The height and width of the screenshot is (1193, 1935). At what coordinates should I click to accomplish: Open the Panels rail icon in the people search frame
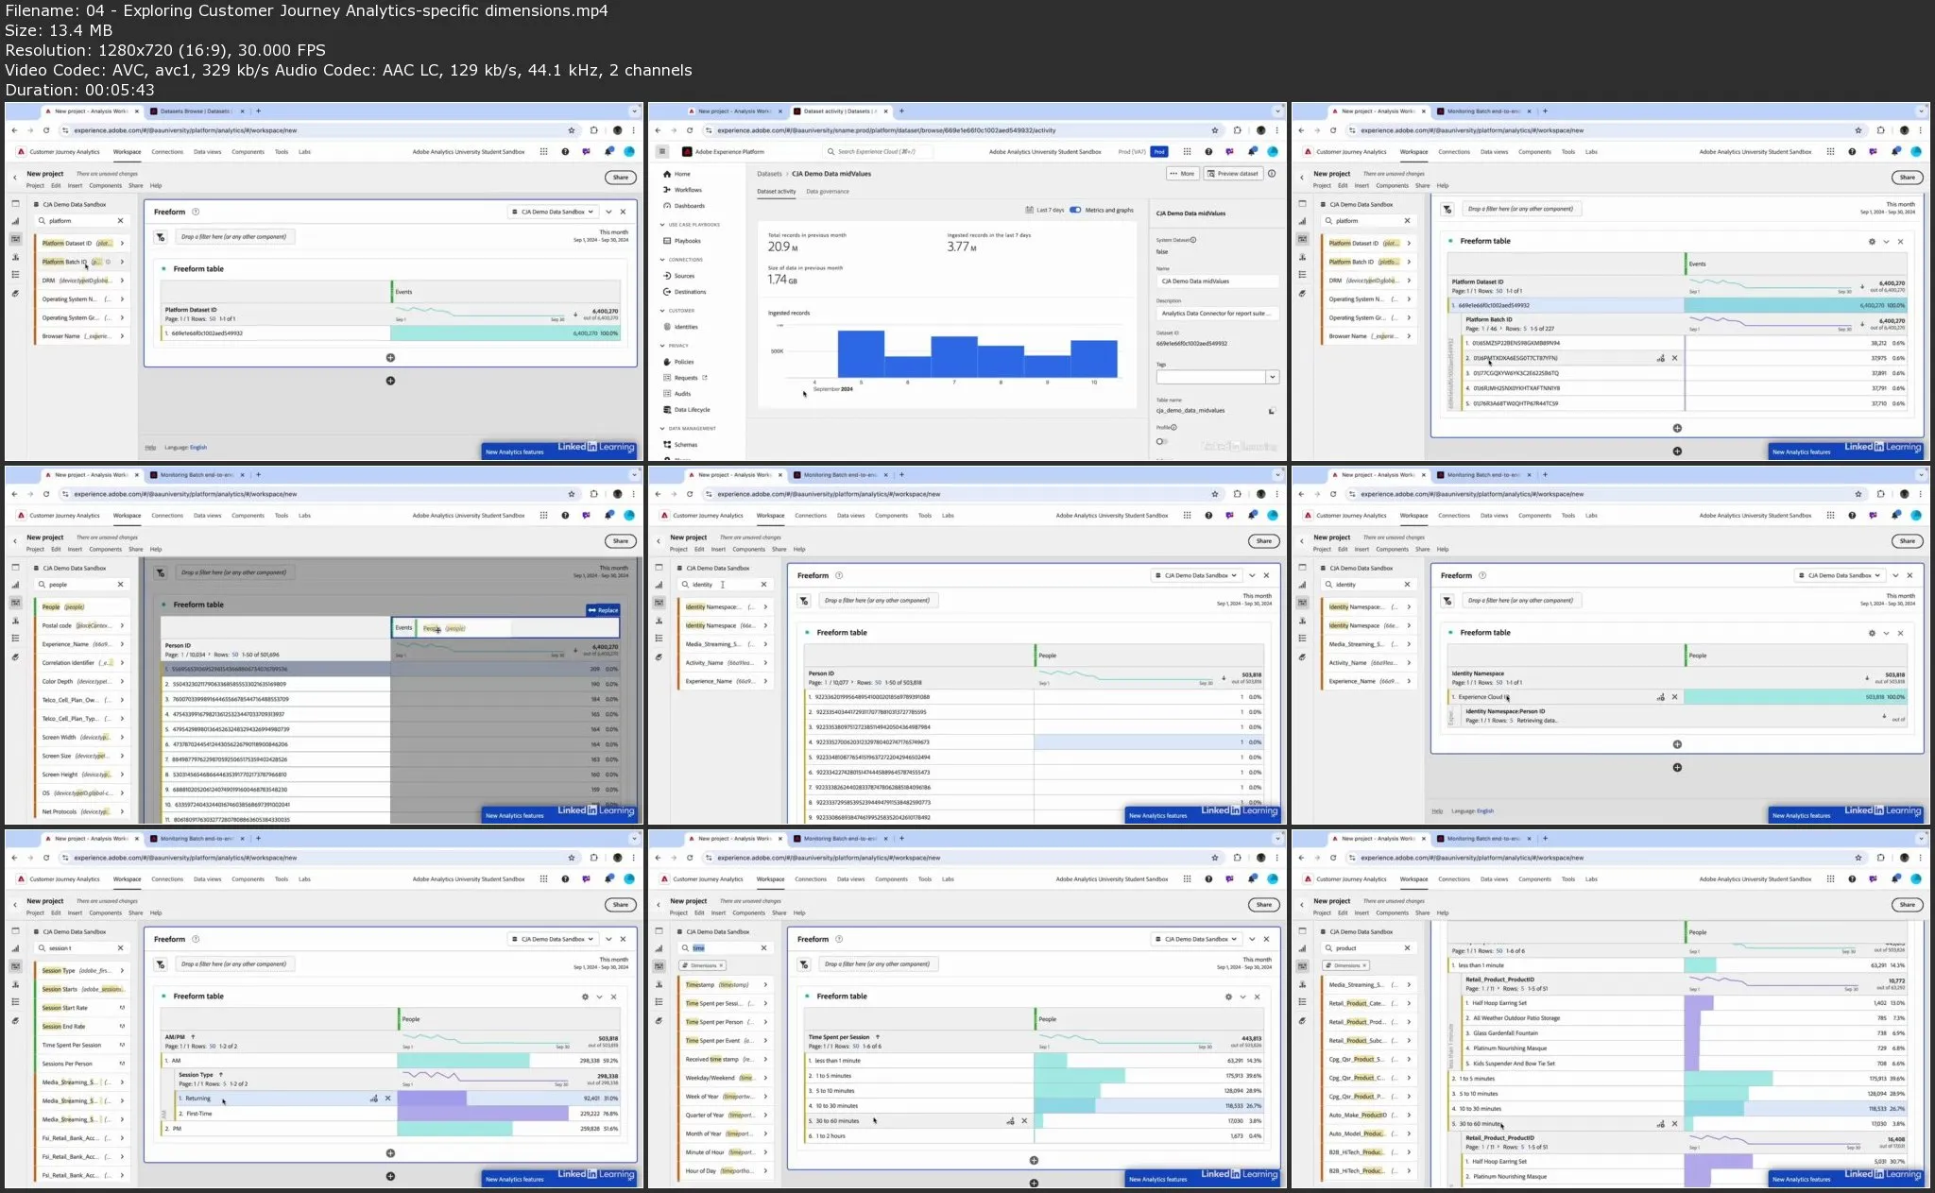click(x=15, y=568)
